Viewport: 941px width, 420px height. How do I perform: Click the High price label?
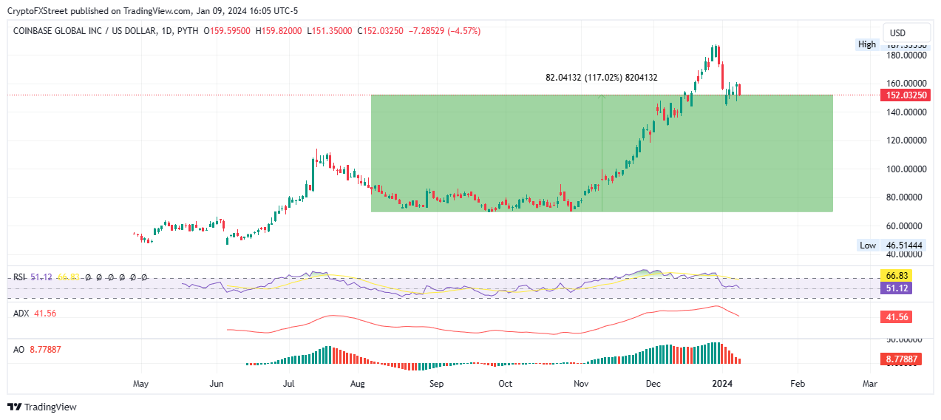[867, 44]
